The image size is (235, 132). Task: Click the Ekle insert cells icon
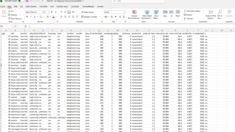pyautogui.click(x=165, y=12)
